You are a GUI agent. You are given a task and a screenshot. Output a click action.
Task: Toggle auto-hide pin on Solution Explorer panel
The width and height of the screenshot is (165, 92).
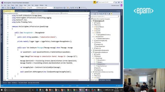118,11
